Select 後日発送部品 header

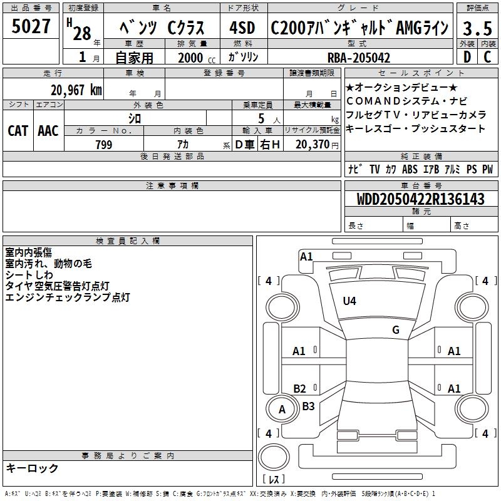172,156
